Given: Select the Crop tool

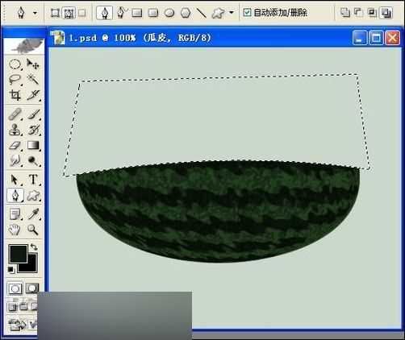Looking at the screenshot, I should click(x=15, y=95).
